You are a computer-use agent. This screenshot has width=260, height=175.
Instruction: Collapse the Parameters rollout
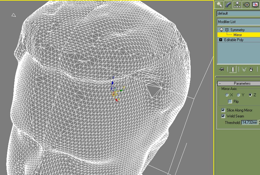point(239,83)
